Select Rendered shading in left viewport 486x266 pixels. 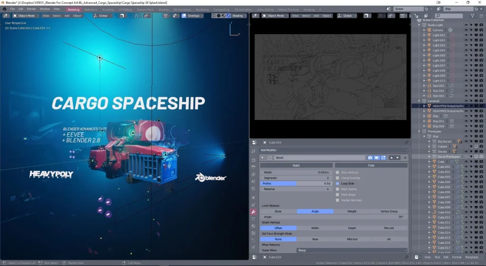[228, 16]
